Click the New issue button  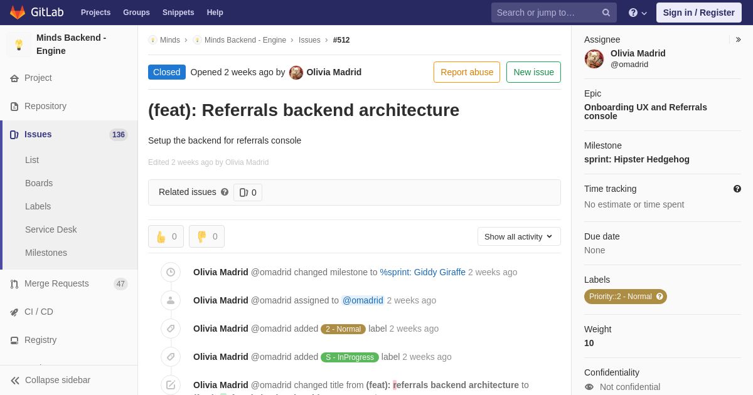pyautogui.click(x=533, y=72)
